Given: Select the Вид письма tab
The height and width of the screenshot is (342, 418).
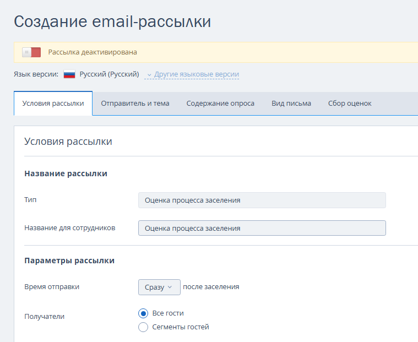Looking at the screenshot, I should (291, 104).
